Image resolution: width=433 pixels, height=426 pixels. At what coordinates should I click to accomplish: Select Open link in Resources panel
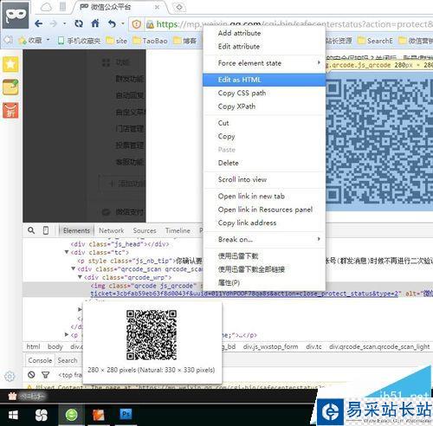(264, 210)
